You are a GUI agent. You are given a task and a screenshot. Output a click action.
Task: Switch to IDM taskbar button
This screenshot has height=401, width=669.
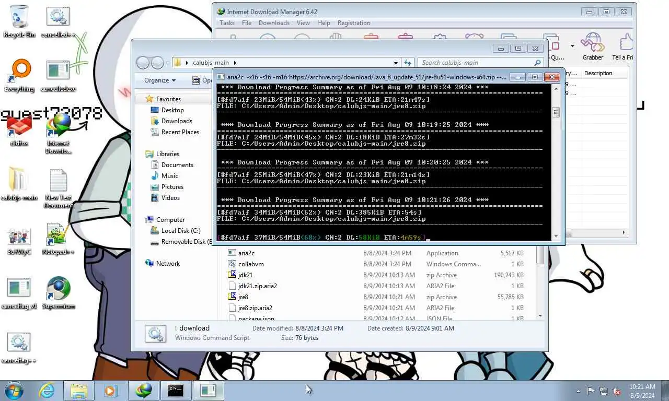144,390
